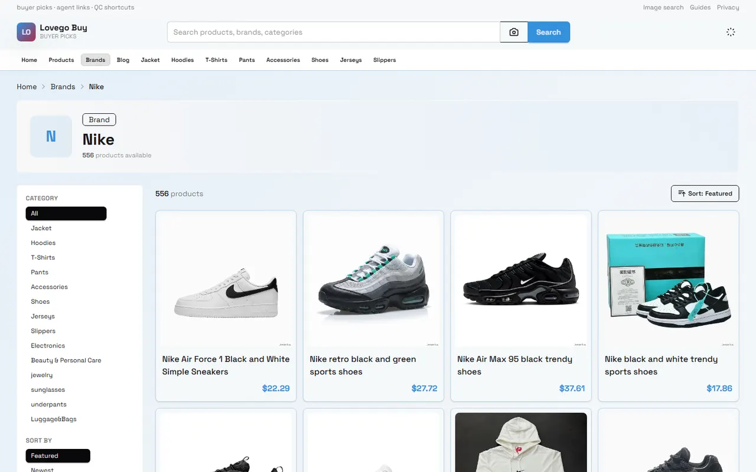The height and width of the screenshot is (472, 756).
Task: Open the Sort: Featured dropdown
Action: pyautogui.click(x=705, y=194)
